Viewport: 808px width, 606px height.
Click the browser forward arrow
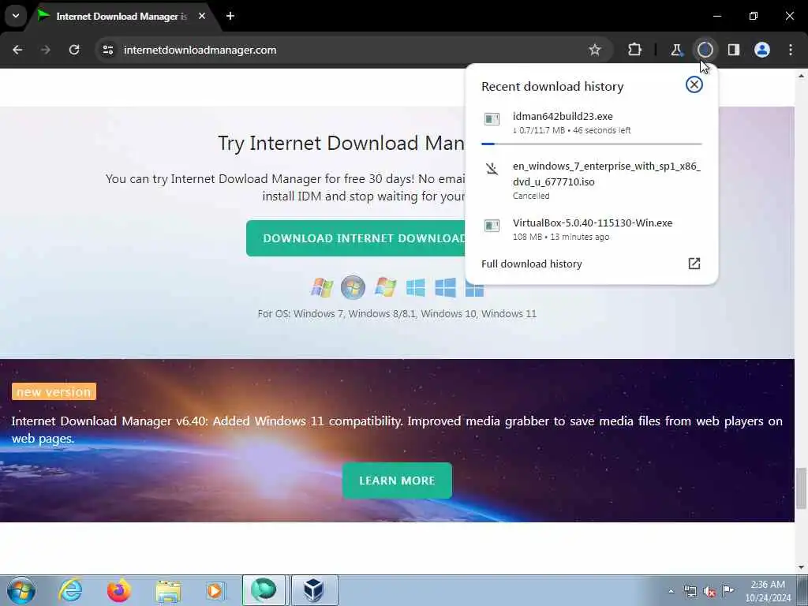tap(45, 50)
